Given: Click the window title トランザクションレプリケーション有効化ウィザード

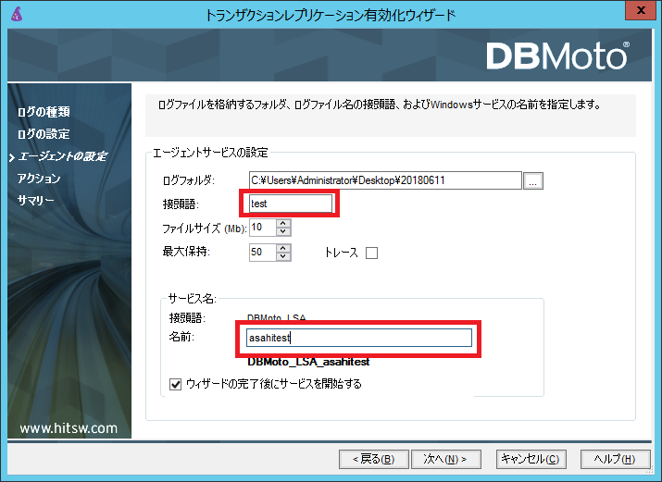Looking at the screenshot, I should point(331,15).
